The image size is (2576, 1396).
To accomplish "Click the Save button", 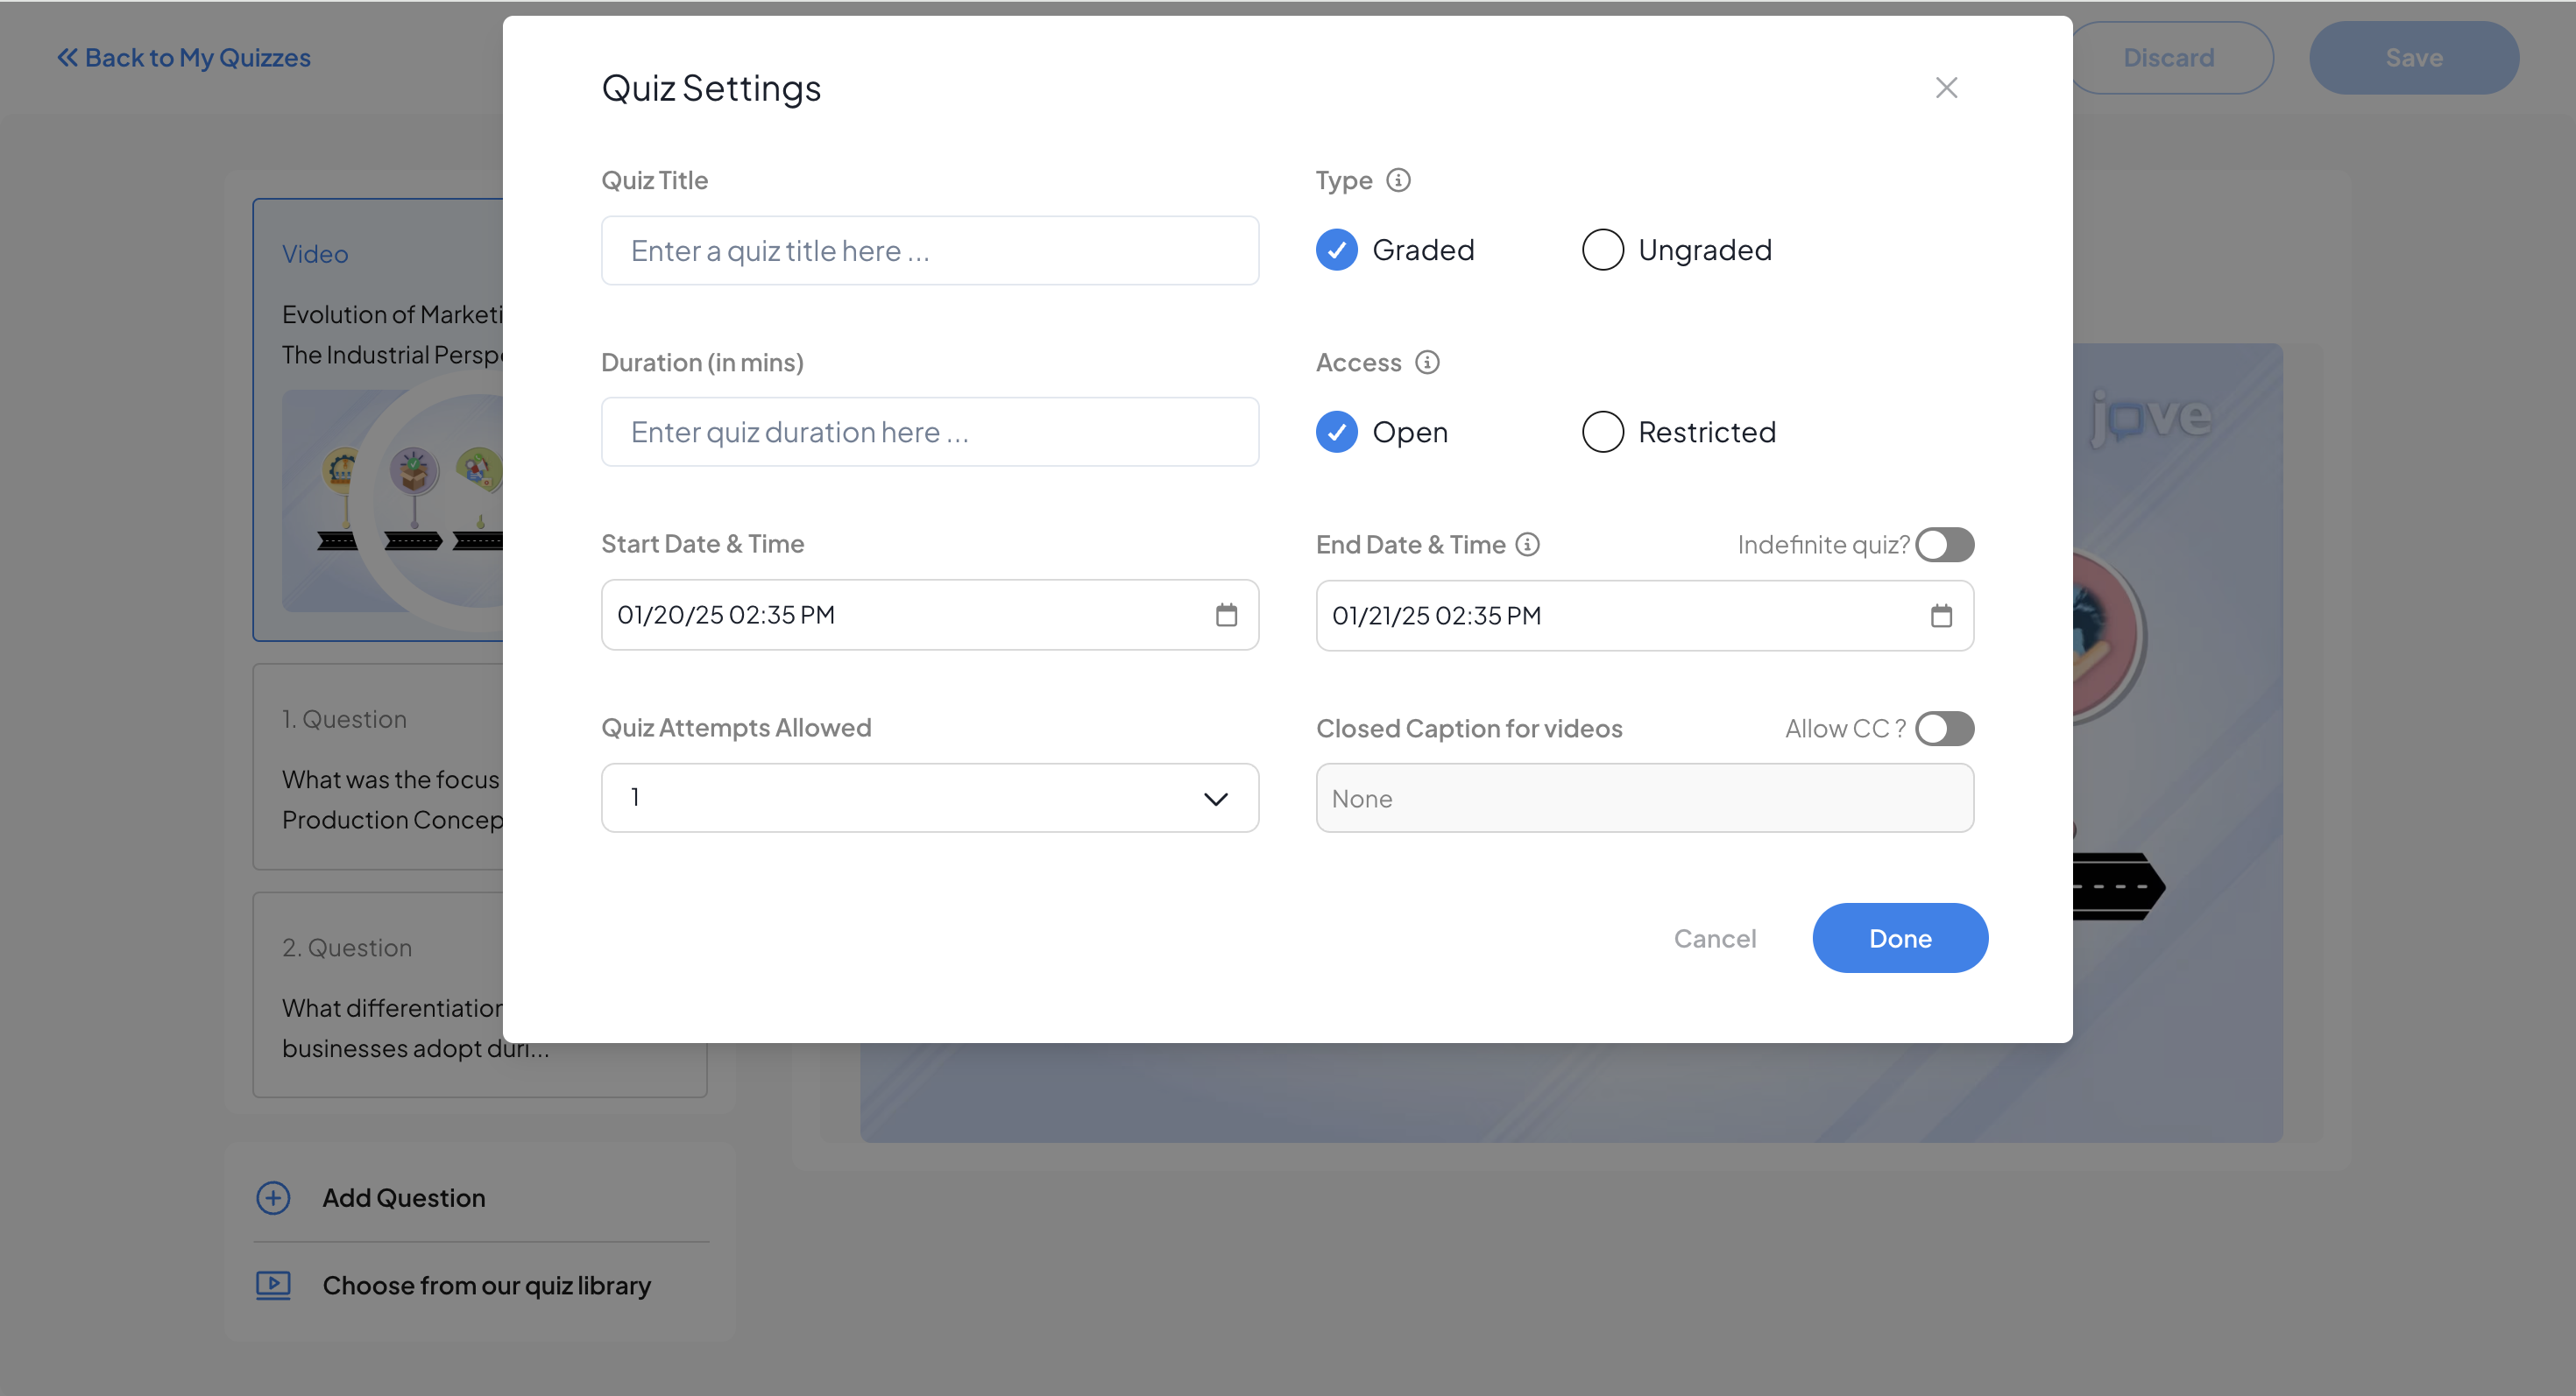I will pyautogui.click(x=2413, y=58).
